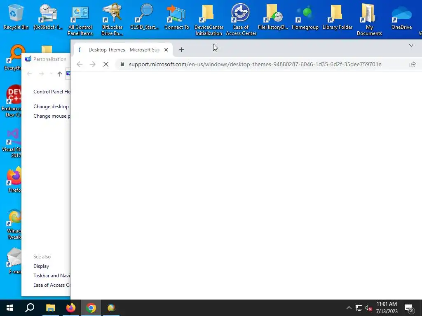
Task: Open the E-mail desktop shortcut
Action: click(x=14, y=260)
